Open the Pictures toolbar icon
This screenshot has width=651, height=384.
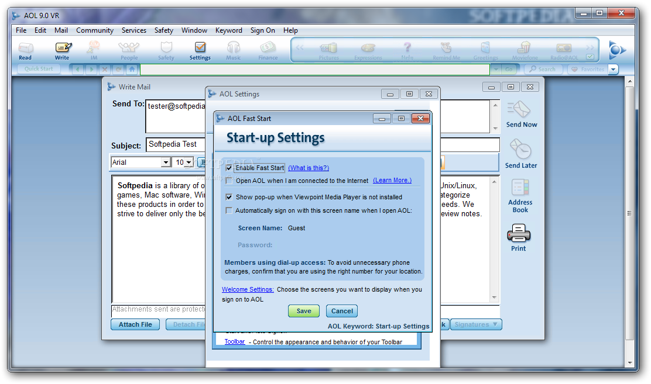click(329, 51)
